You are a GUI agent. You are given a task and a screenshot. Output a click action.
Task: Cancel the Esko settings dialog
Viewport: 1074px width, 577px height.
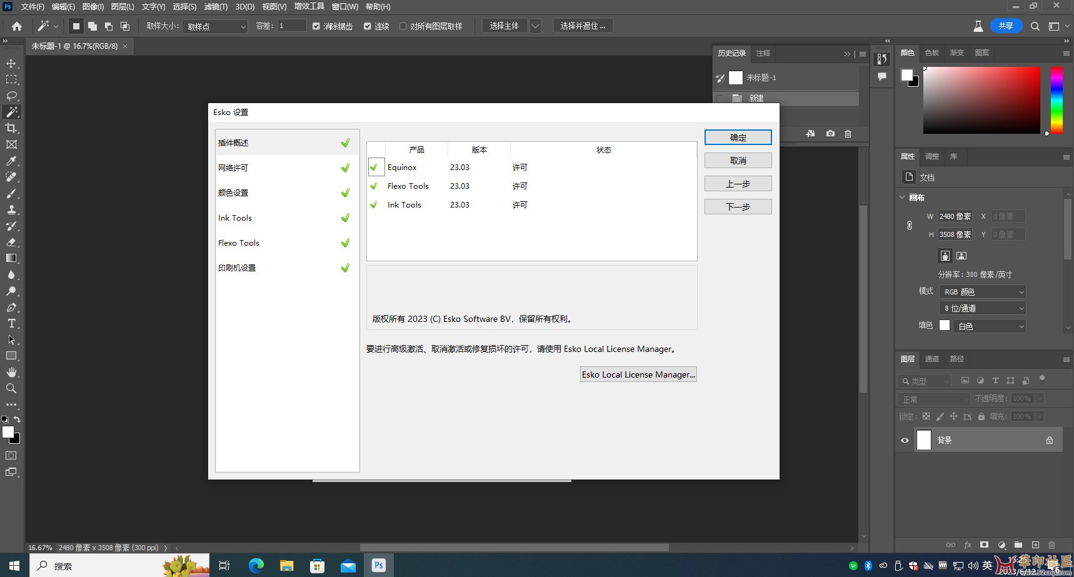738,161
